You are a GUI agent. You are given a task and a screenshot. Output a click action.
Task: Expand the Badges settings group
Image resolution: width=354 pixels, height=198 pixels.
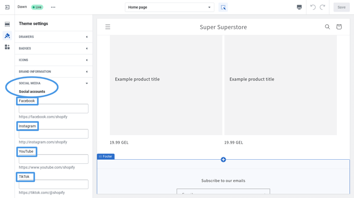point(54,48)
